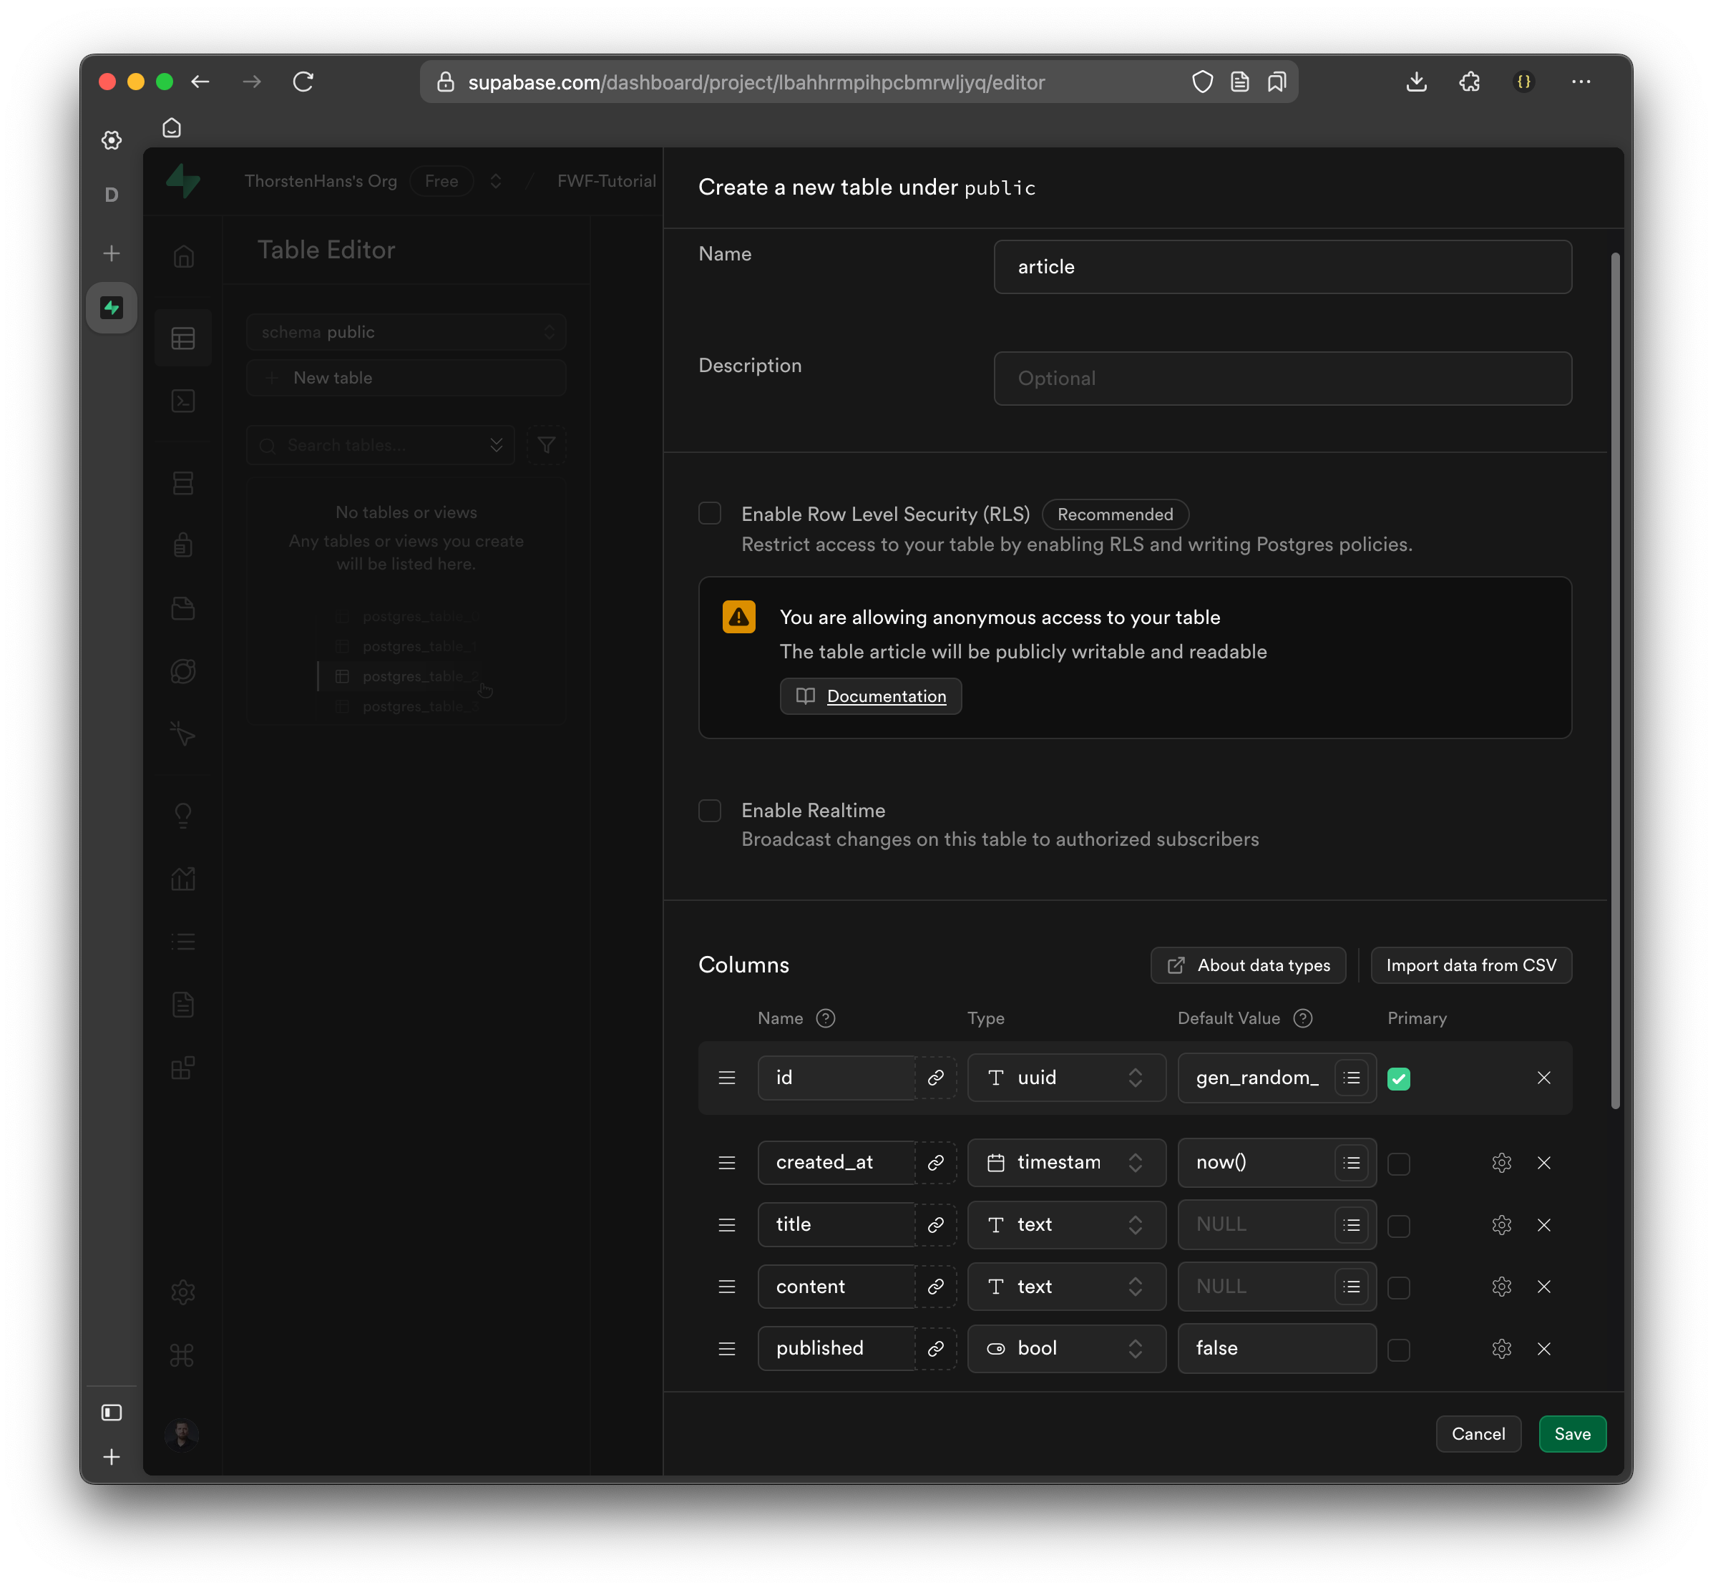Image resolution: width=1713 pixels, height=1590 pixels.
Task: Click the Description input field
Action: click(x=1282, y=379)
